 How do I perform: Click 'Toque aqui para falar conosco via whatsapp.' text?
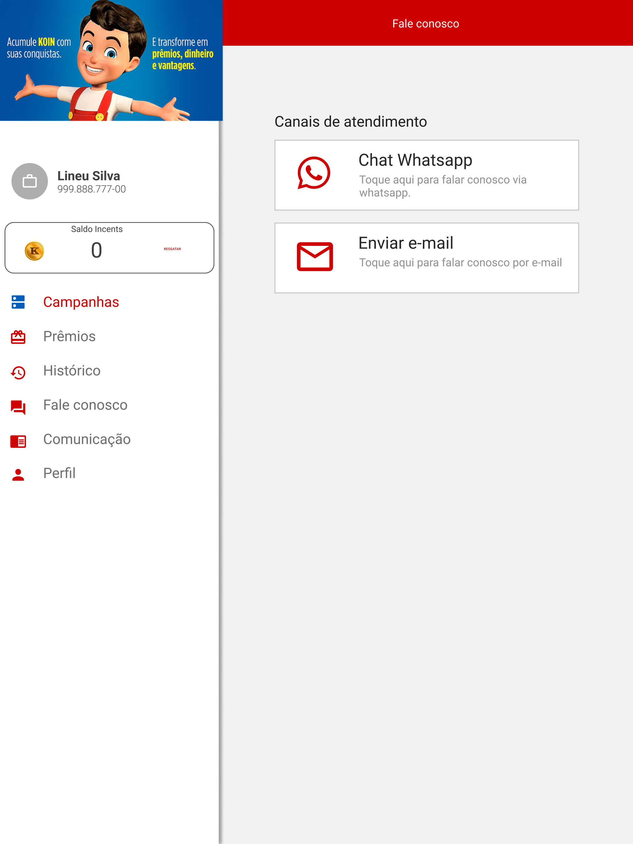[443, 186]
